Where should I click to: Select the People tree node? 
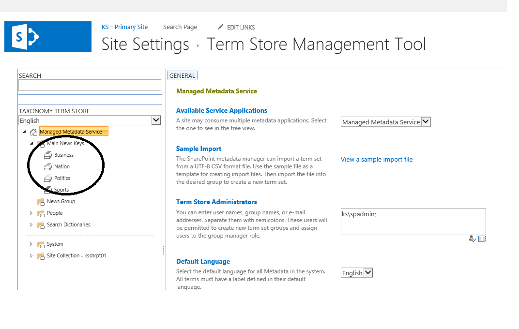(x=55, y=213)
